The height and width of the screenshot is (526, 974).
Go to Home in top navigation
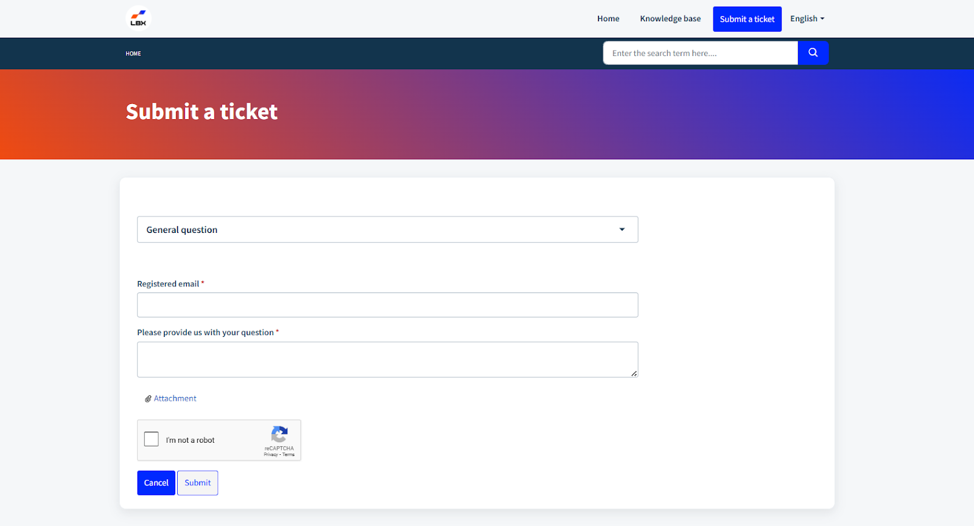(608, 19)
